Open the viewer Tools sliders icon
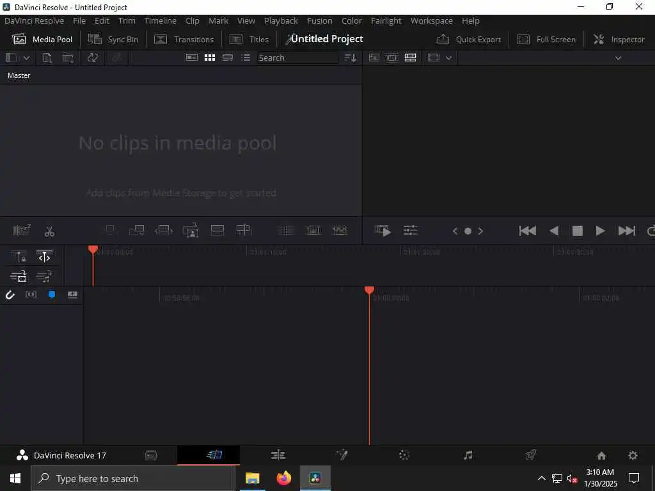655x491 pixels. [410, 230]
